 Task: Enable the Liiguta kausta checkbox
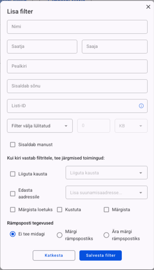(x=13, y=174)
